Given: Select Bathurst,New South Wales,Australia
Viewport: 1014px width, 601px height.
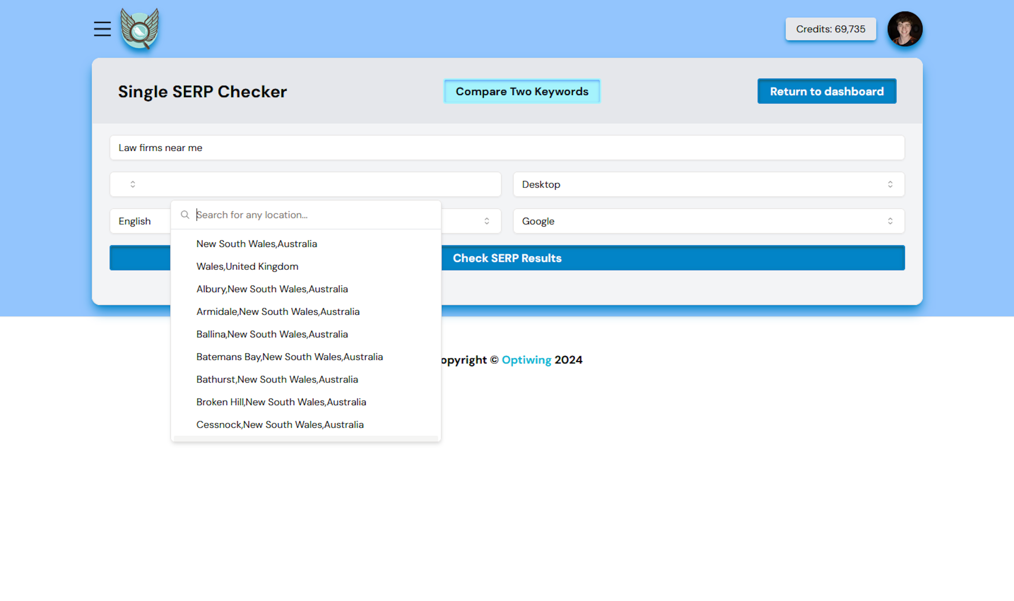Looking at the screenshot, I should (277, 379).
